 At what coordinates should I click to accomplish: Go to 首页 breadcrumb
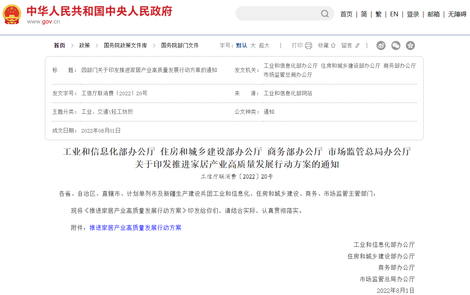pyautogui.click(x=59, y=45)
